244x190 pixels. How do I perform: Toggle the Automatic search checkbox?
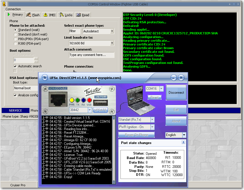point(15,66)
